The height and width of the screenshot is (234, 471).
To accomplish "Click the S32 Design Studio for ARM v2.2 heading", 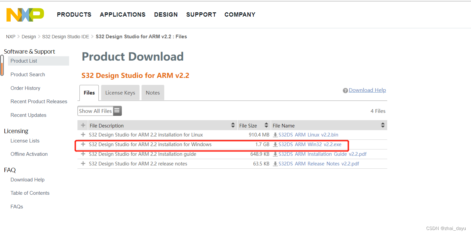I will 135,76.
